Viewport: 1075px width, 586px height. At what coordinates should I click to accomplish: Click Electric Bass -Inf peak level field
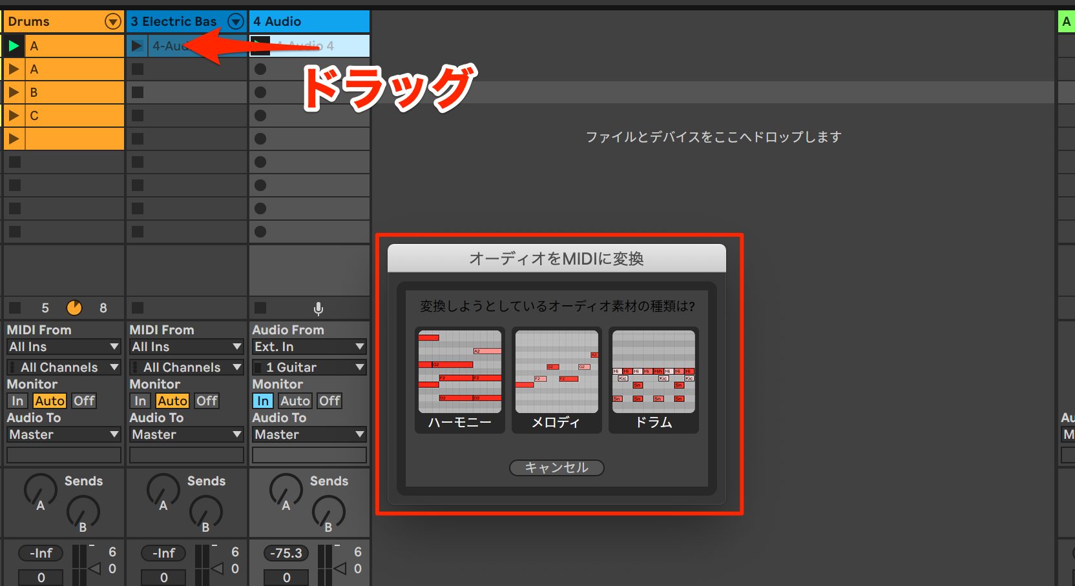(x=163, y=553)
